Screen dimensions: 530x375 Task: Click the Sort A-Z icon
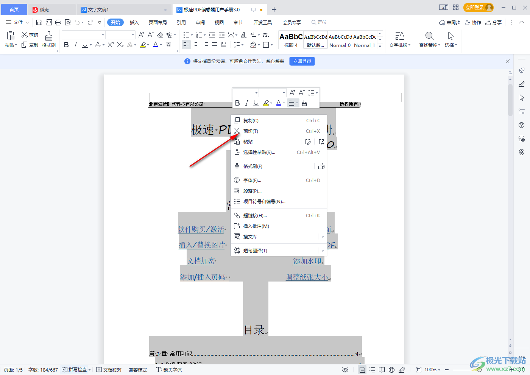[244, 35]
